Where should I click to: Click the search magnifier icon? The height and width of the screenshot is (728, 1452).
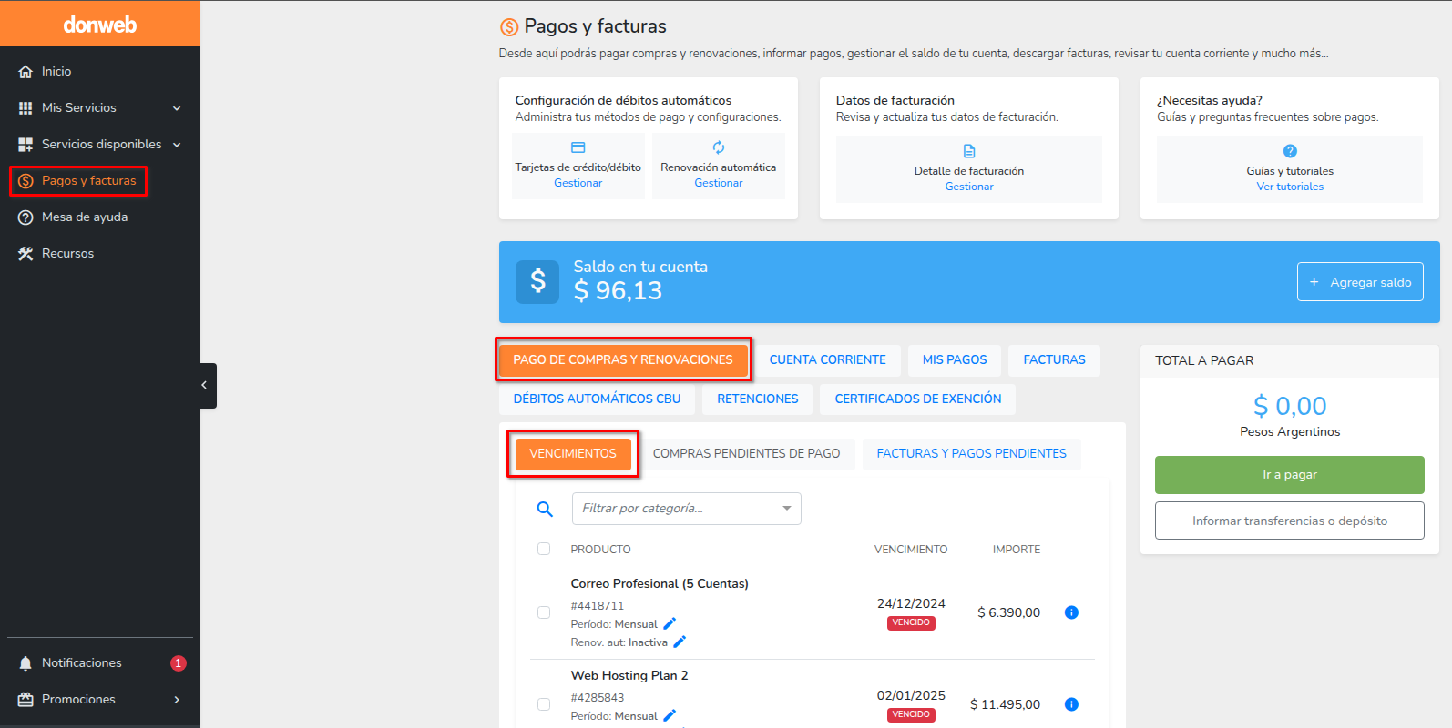tap(545, 510)
